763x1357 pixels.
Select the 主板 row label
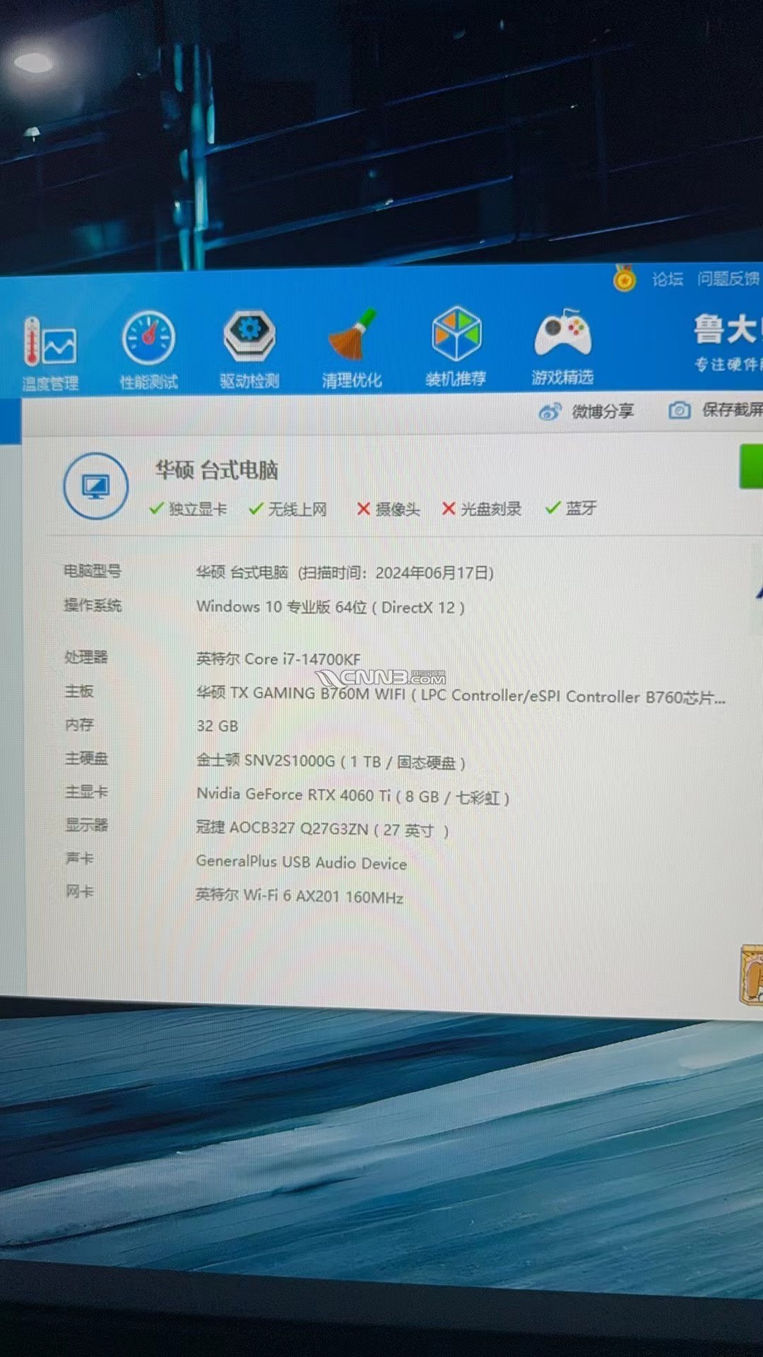[79, 691]
